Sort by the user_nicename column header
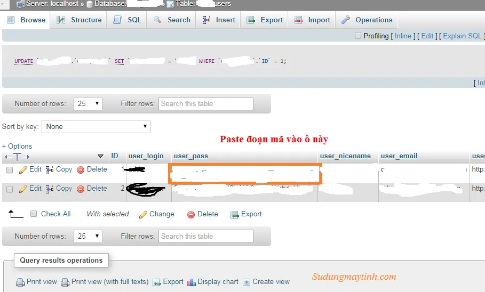This screenshot has width=485, height=292. tap(345, 156)
